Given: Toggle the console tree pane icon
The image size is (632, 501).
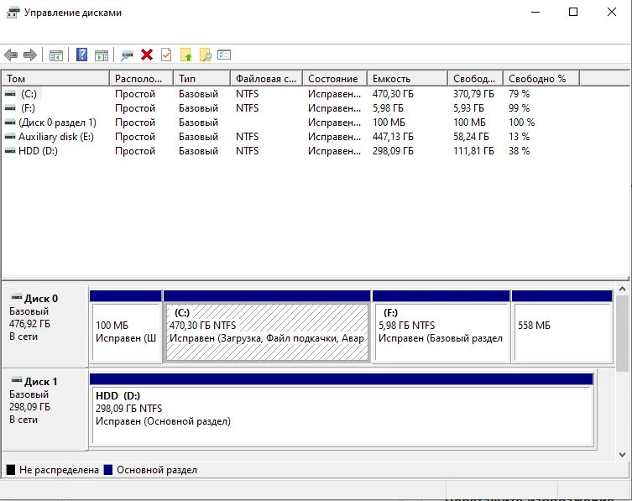Looking at the screenshot, I should tap(56, 55).
